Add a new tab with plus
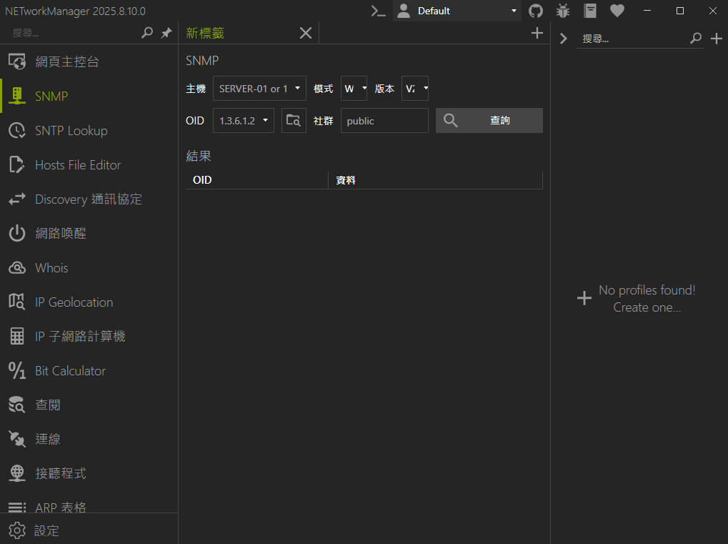 coord(537,33)
